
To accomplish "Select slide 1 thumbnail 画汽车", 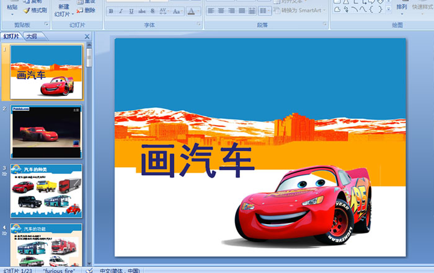I will [46, 72].
